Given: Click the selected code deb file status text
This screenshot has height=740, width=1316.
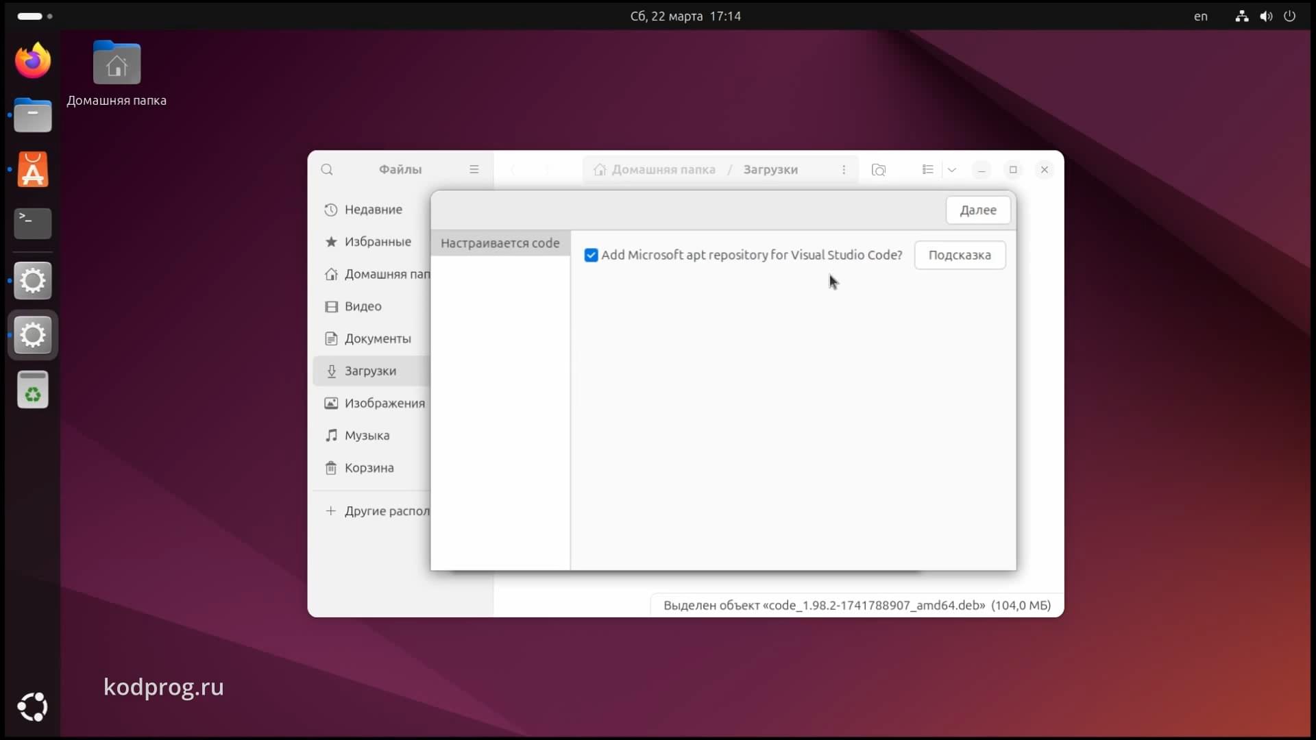Looking at the screenshot, I should coord(857,605).
